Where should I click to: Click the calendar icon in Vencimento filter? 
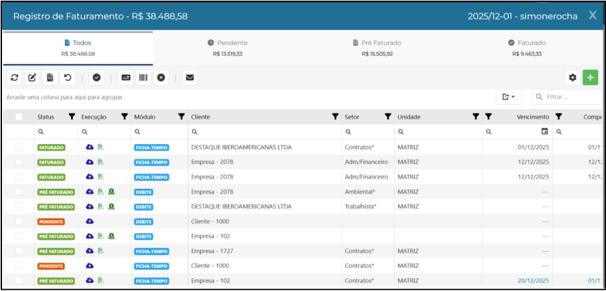(x=545, y=132)
